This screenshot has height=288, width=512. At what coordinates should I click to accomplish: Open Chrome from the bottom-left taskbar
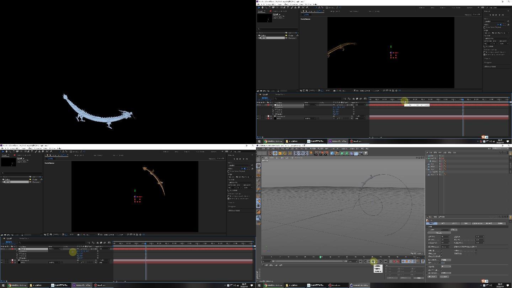[x=17, y=285]
